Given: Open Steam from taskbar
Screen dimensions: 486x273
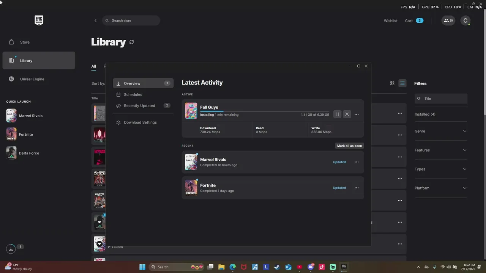Looking at the screenshot, I should tap(277, 267).
